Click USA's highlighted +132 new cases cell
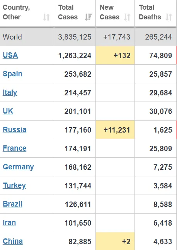Viewport: 177px width, 250px height. tap(115, 55)
